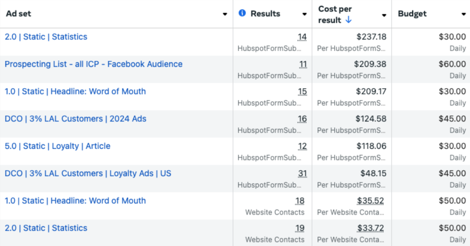Open DCO | 3% LAL Customers | 2024 Ads
This screenshot has width=470, height=246.
75,119
